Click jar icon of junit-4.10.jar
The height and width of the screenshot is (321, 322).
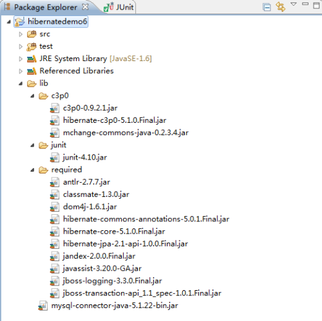tap(55, 158)
